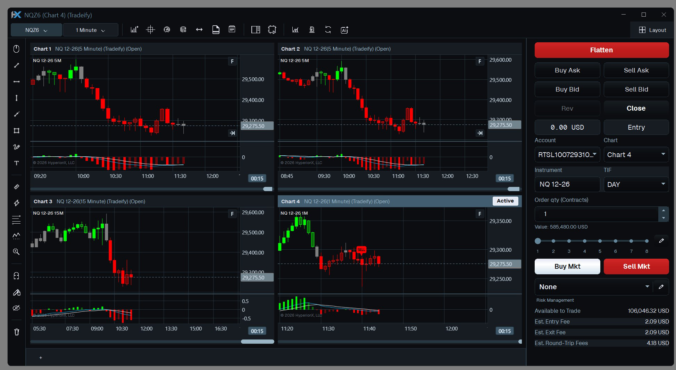Toggle the Active badge on Chart 4
Viewport: 676px width, 370px height.
pyautogui.click(x=505, y=201)
